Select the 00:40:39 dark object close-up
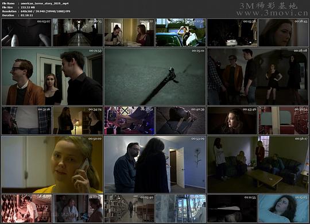The height and width of the screenshot is (224, 310). coord(181,121)
